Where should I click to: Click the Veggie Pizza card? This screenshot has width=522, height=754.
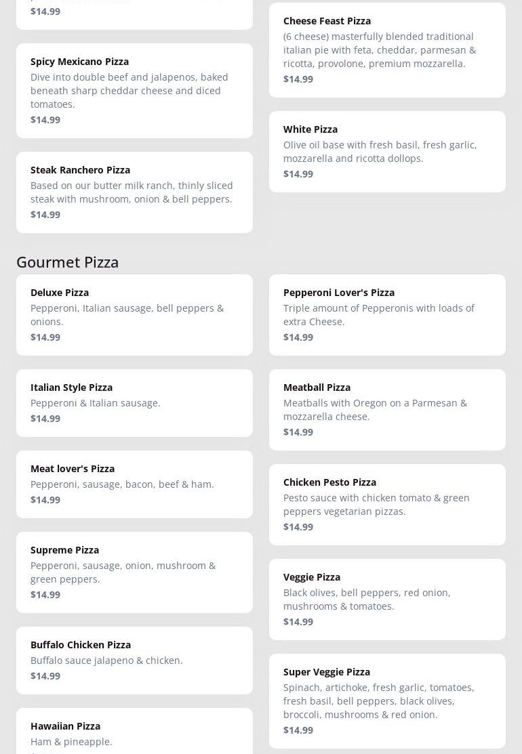tap(387, 599)
